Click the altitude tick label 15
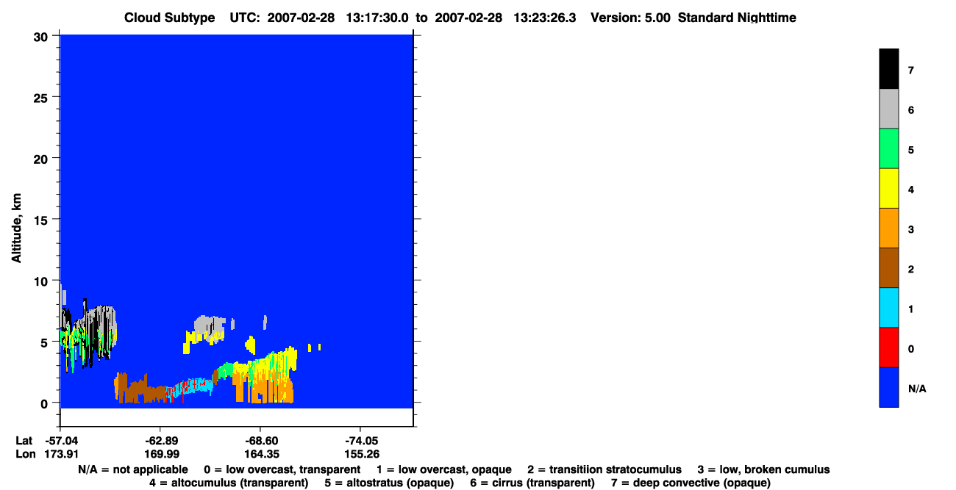Image resolution: width=956 pixels, height=490 pixels. click(x=41, y=220)
